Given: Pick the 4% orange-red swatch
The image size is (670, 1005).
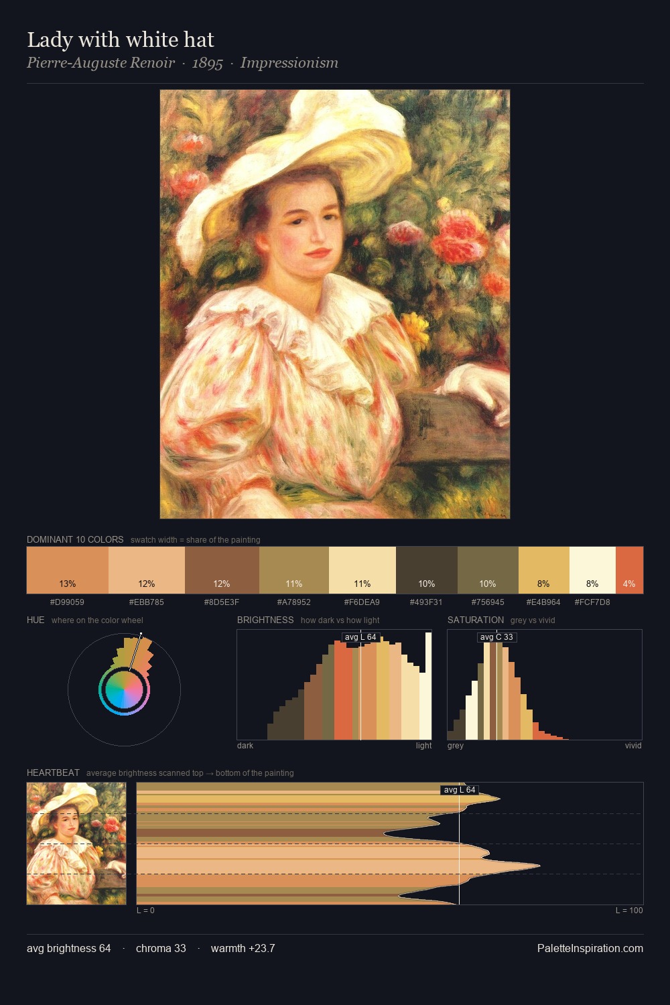Looking at the screenshot, I should pos(629,570).
